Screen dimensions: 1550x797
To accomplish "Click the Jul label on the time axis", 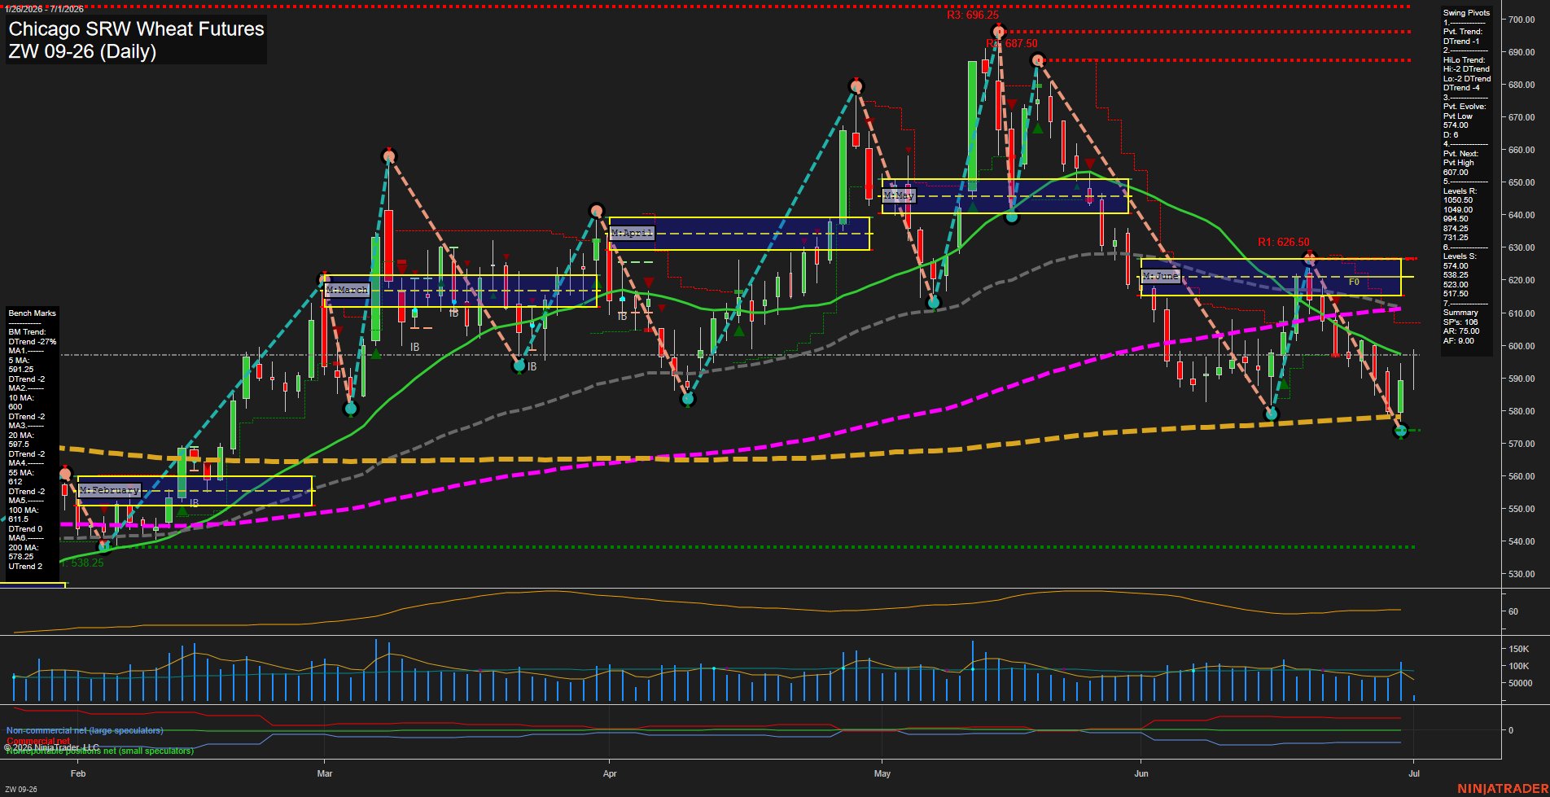I will coord(1414,773).
